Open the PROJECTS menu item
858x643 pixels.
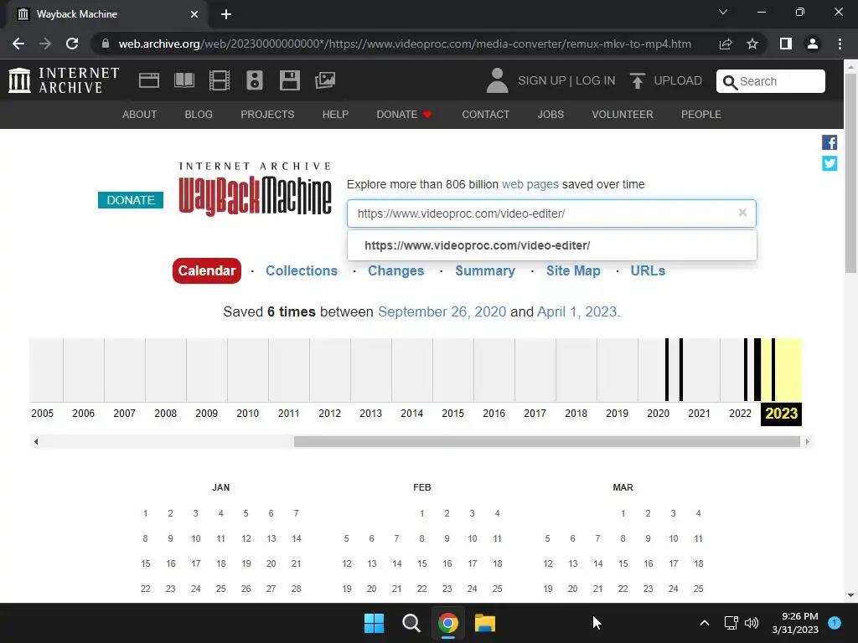(x=267, y=114)
